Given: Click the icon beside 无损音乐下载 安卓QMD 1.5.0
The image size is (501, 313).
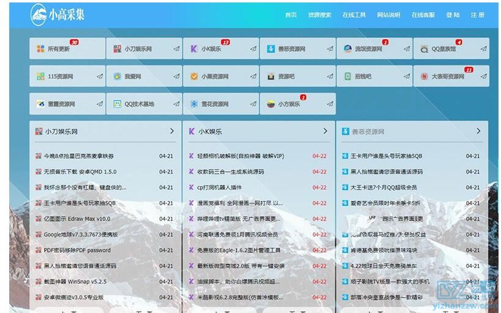Looking at the screenshot, I should tap(39, 171).
